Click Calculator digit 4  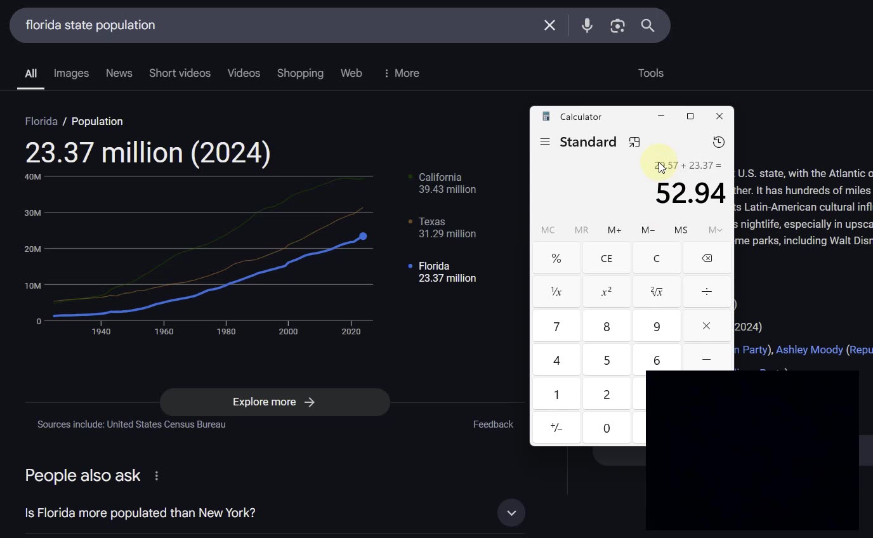pyautogui.click(x=556, y=360)
